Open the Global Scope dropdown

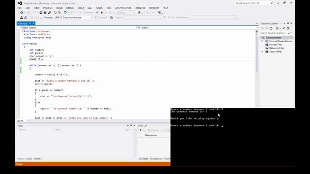click(x=77, y=28)
